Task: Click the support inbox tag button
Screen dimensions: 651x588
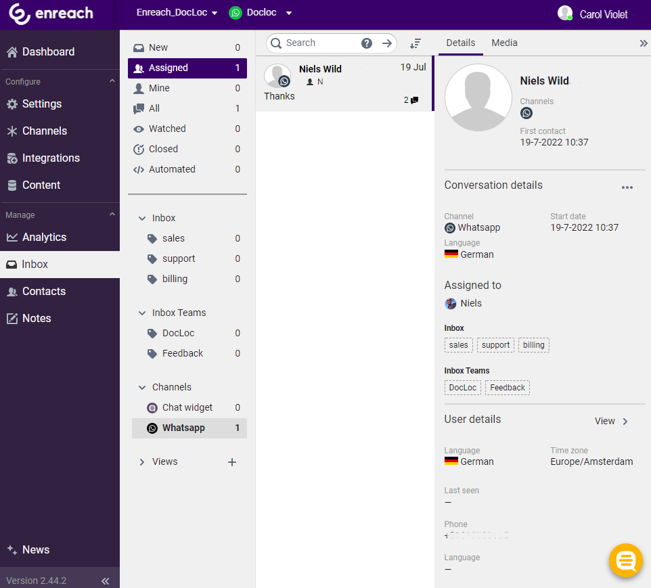Action: click(x=495, y=345)
